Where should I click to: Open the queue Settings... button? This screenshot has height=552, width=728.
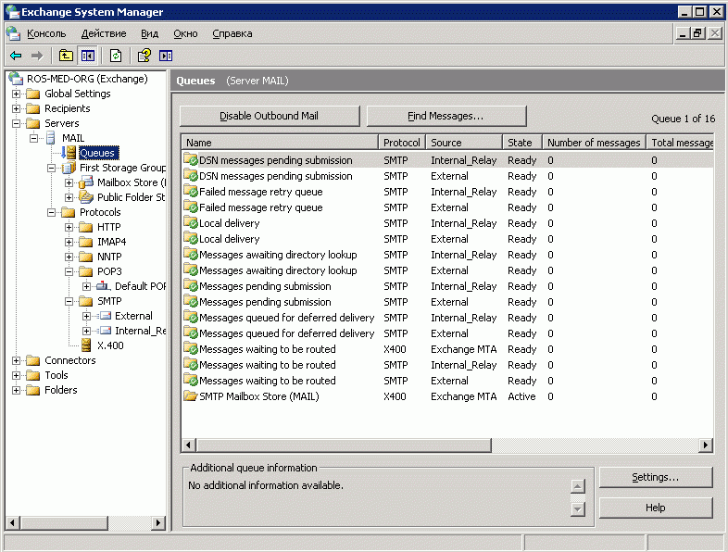coord(656,477)
